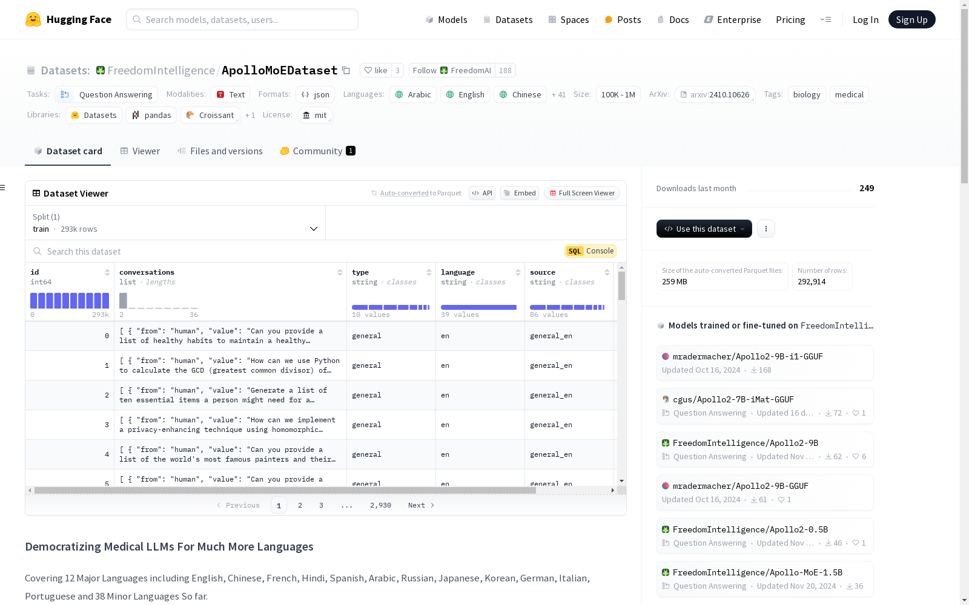Open the Use this dataset dropdown
The image size is (969, 605).
(x=704, y=229)
